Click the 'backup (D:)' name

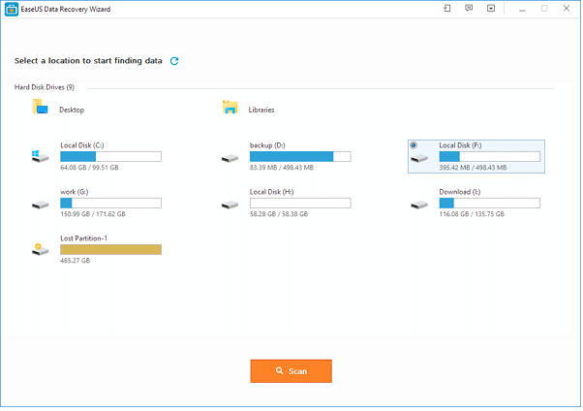[x=267, y=145]
